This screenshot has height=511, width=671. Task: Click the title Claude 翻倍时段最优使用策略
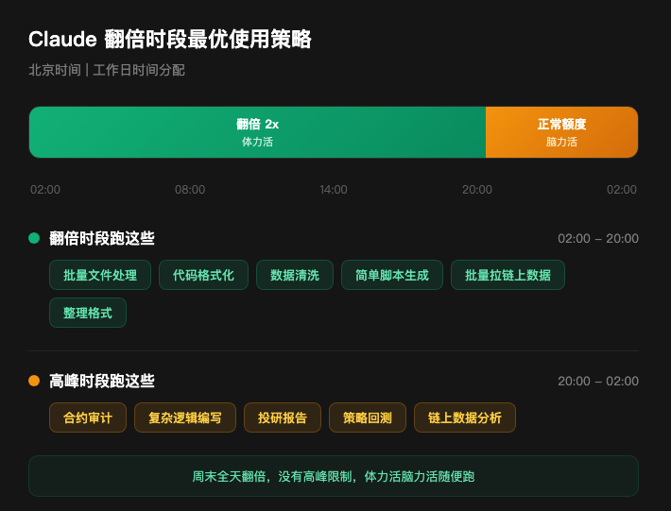tap(170, 40)
